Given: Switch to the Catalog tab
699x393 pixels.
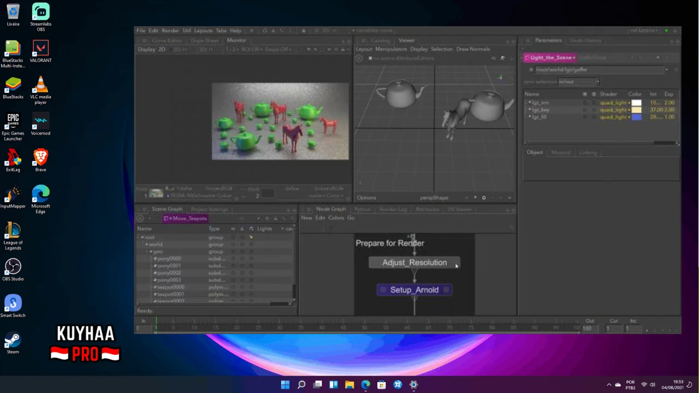Looking at the screenshot, I should pyautogui.click(x=381, y=40).
